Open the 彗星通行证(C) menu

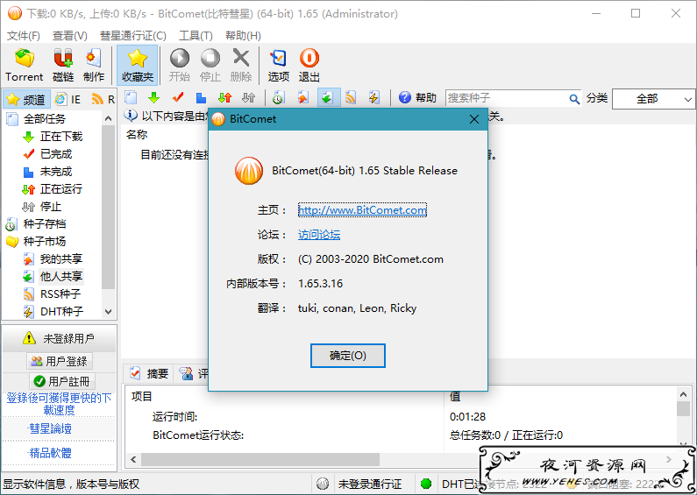[x=133, y=36]
